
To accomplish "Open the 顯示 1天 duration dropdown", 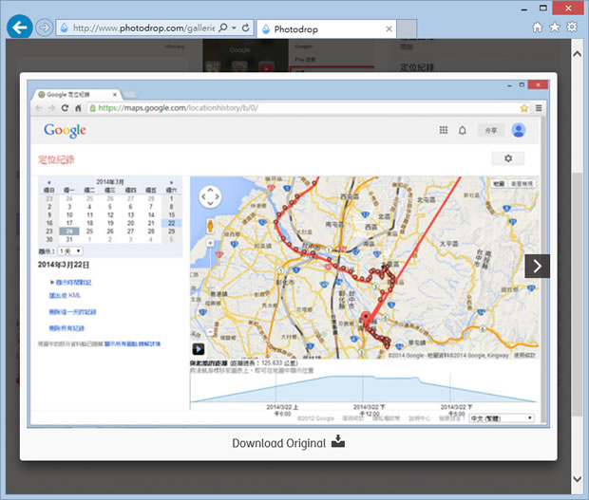I will 70,250.
